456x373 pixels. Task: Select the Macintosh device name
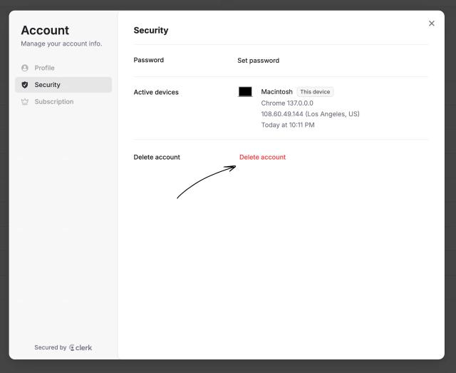(276, 92)
